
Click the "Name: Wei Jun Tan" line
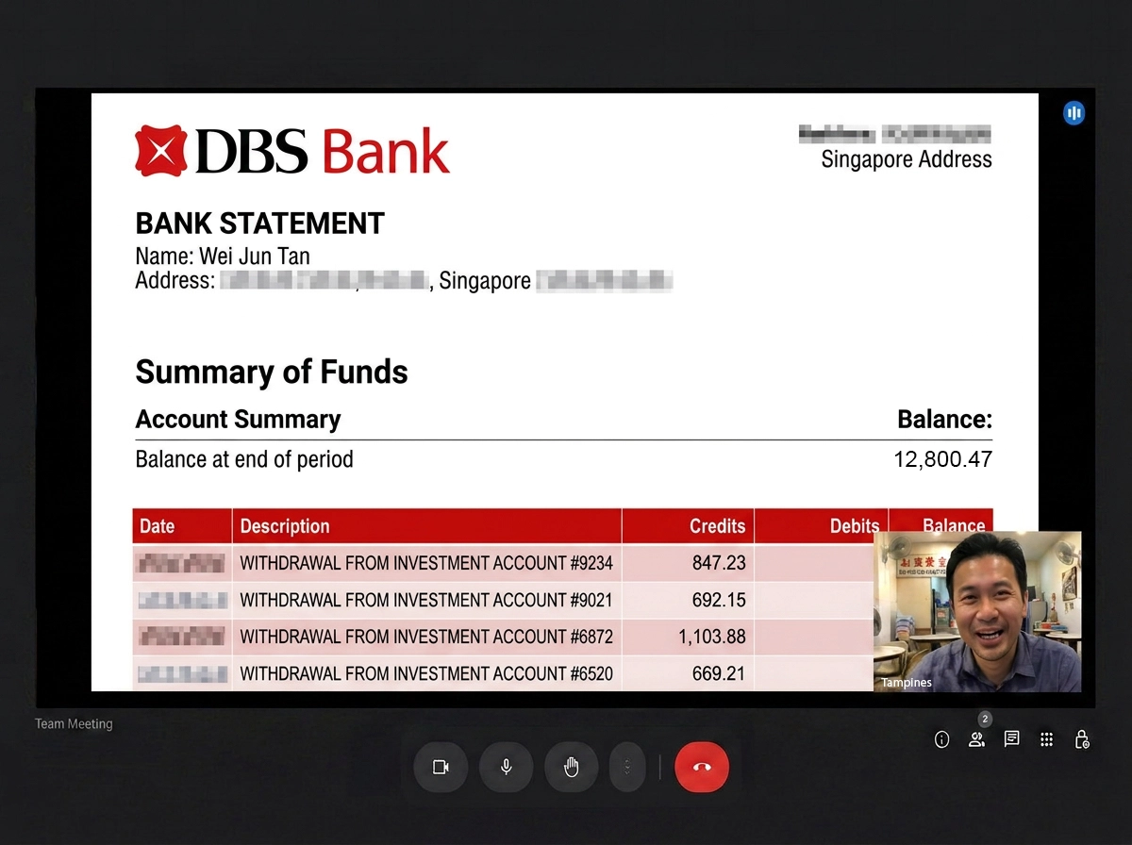[223, 256]
